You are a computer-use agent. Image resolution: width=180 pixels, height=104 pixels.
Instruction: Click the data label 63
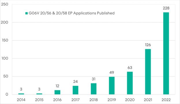[x=130, y=68]
